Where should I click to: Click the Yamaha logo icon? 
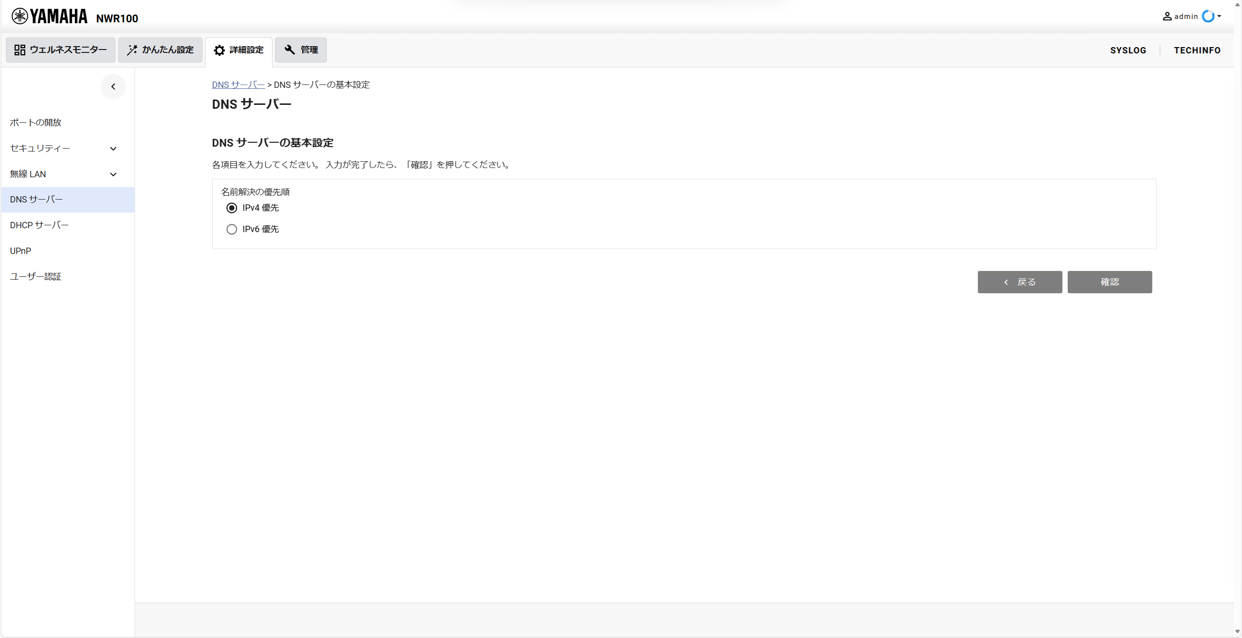point(19,17)
